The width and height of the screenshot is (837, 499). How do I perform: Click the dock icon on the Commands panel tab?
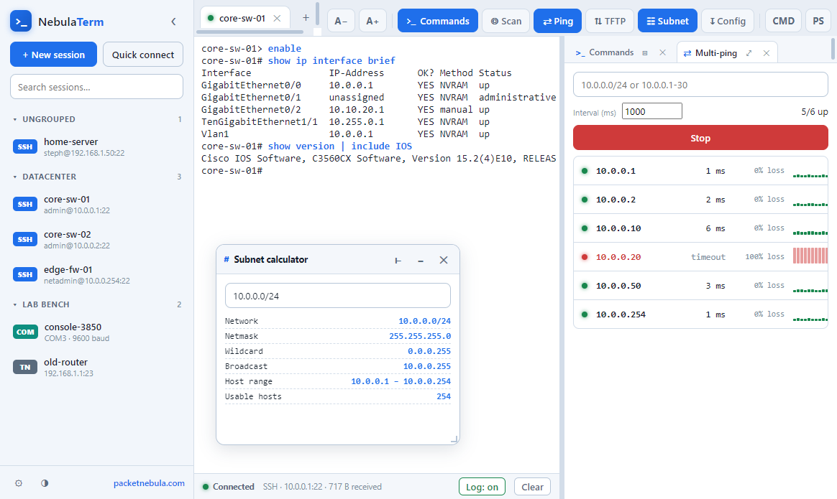645,53
